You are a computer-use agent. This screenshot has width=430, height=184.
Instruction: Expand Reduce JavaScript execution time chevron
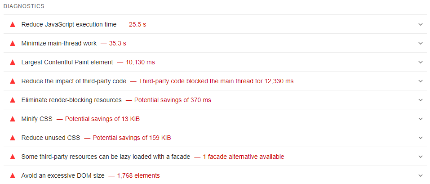[421, 24]
